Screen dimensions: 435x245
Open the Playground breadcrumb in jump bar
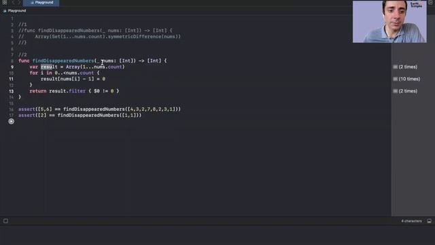pyautogui.click(x=14, y=11)
